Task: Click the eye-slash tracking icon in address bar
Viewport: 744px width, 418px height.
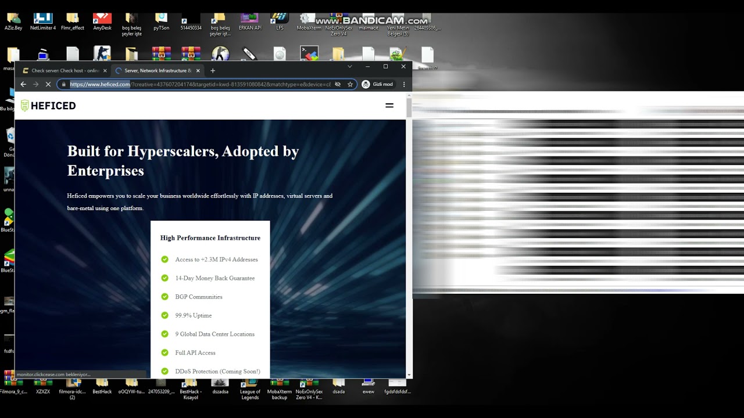Action: (x=338, y=84)
